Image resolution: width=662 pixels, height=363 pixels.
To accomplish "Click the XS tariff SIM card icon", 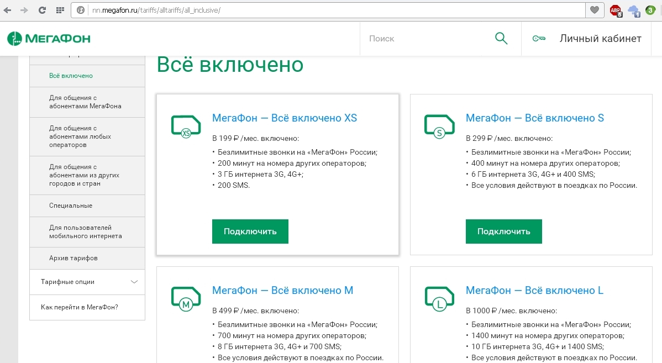I will (x=185, y=127).
